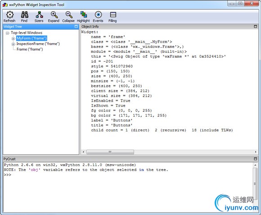Minimize the Widget Inspection Tool window
The height and width of the screenshot is (215, 261).
coord(232,4)
